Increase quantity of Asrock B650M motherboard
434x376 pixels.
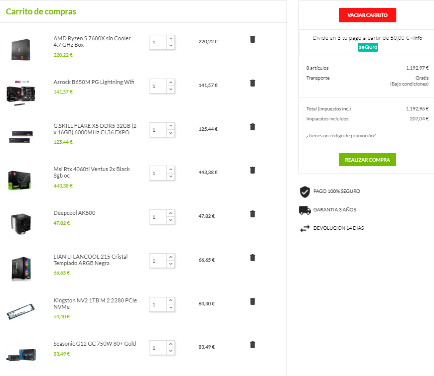pyautogui.click(x=171, y=83)
